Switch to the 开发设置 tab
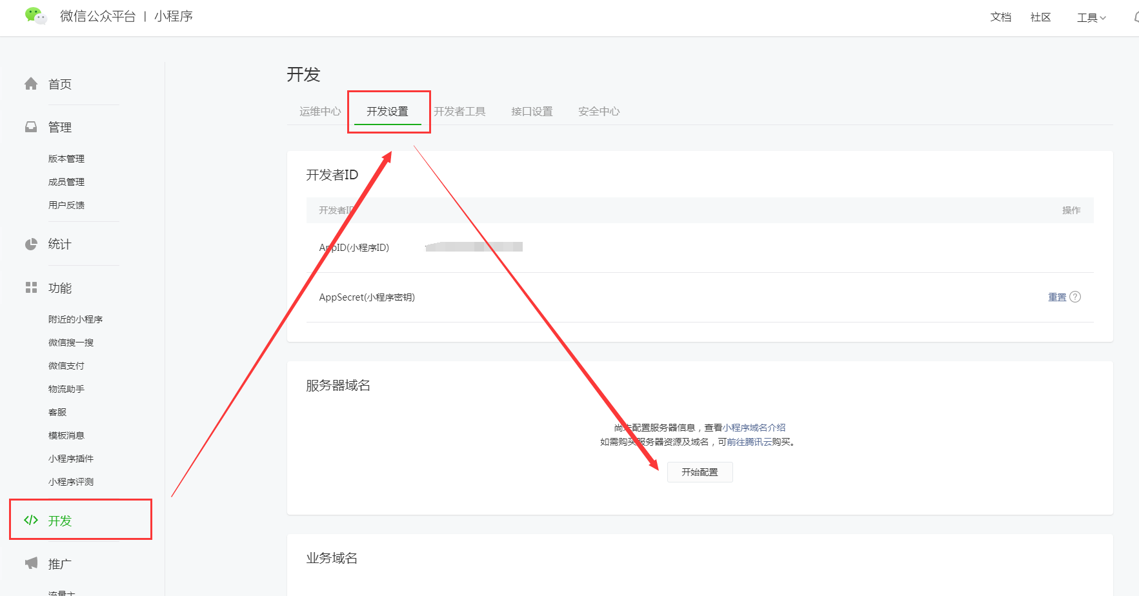The image size is (1139, 596). [387, 111]
